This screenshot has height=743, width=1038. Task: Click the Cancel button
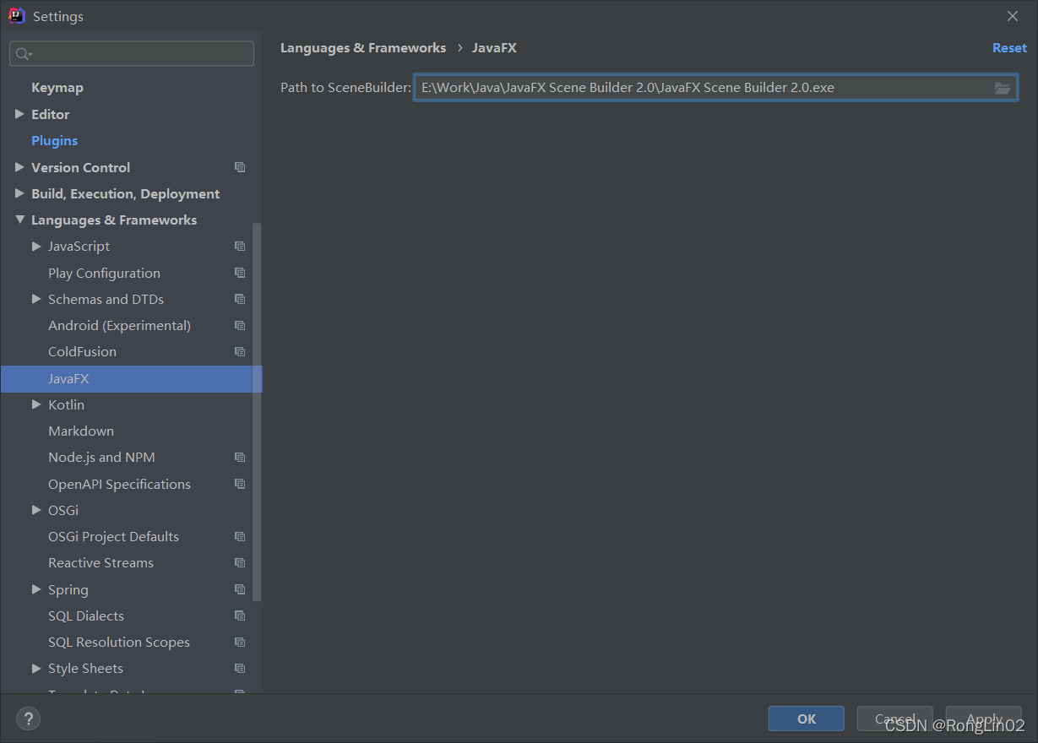coord(894,719)
